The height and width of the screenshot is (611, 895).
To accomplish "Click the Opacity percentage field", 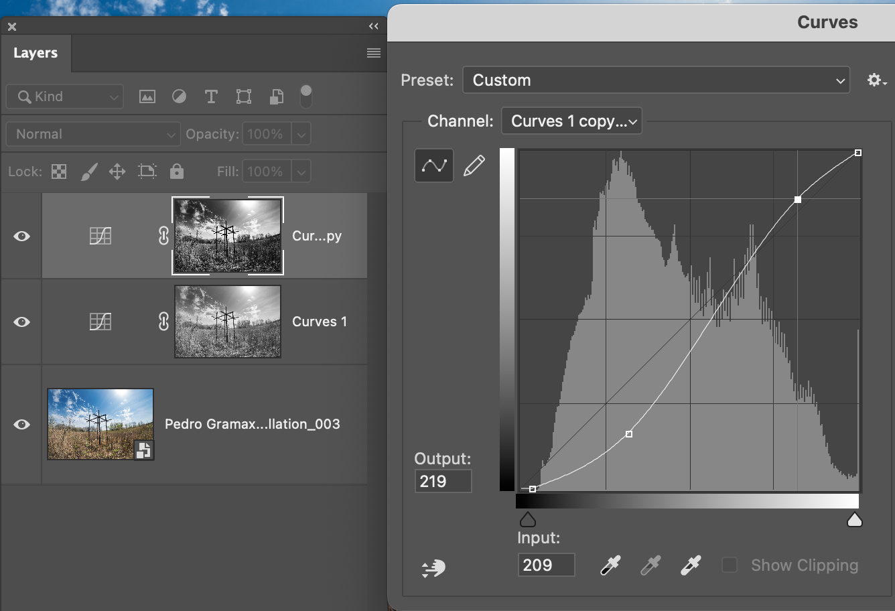I will 267,134.
